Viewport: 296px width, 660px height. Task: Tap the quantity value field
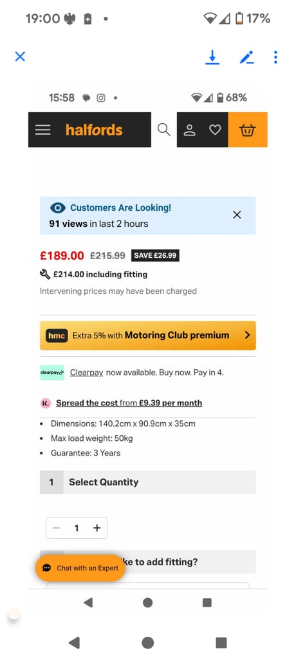point(77,528)
